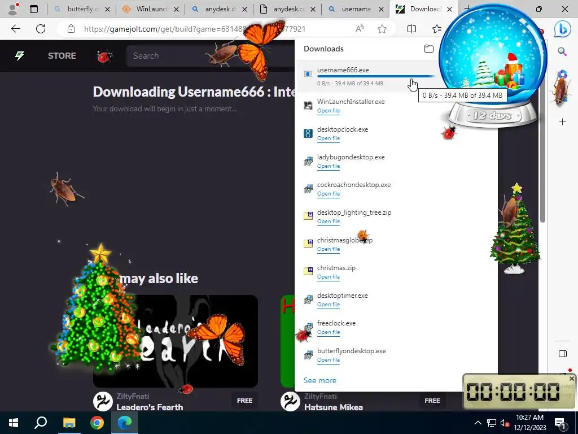The width and height of the screenshot is (578, 434).
Task: Click the Game Jolt lightning logo
Action: pos(20,56)
